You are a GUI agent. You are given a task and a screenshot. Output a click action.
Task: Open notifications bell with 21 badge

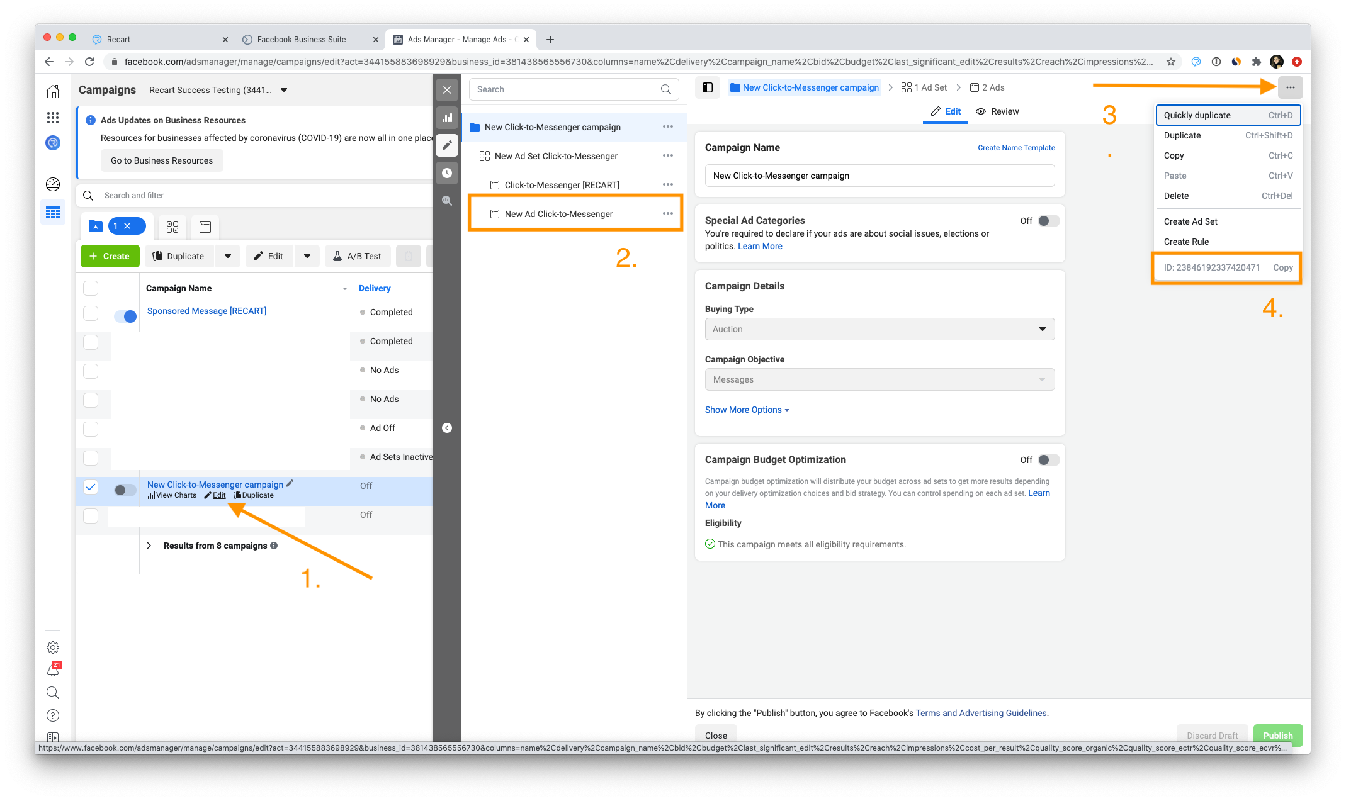54,669
